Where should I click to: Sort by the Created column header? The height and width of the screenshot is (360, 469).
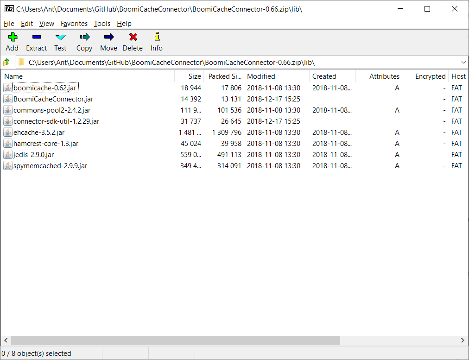pos(332,76)
